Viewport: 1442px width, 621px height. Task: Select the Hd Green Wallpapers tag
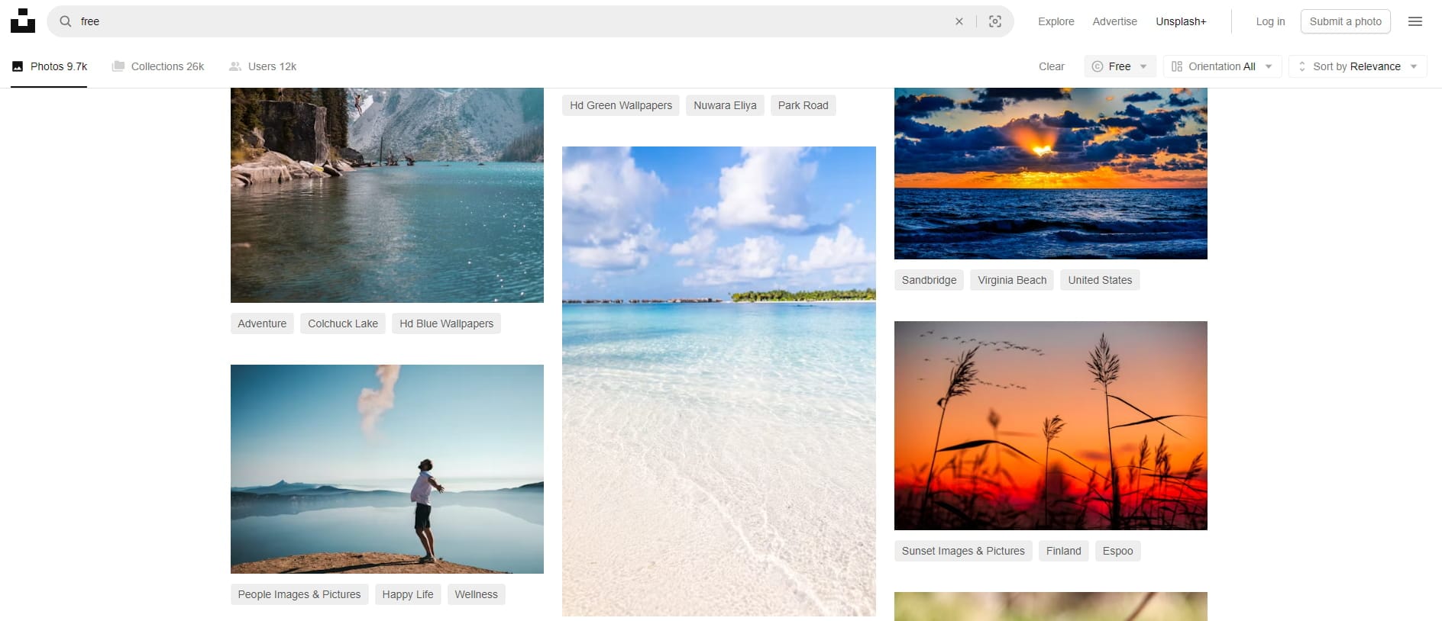(x=621, y=105)
